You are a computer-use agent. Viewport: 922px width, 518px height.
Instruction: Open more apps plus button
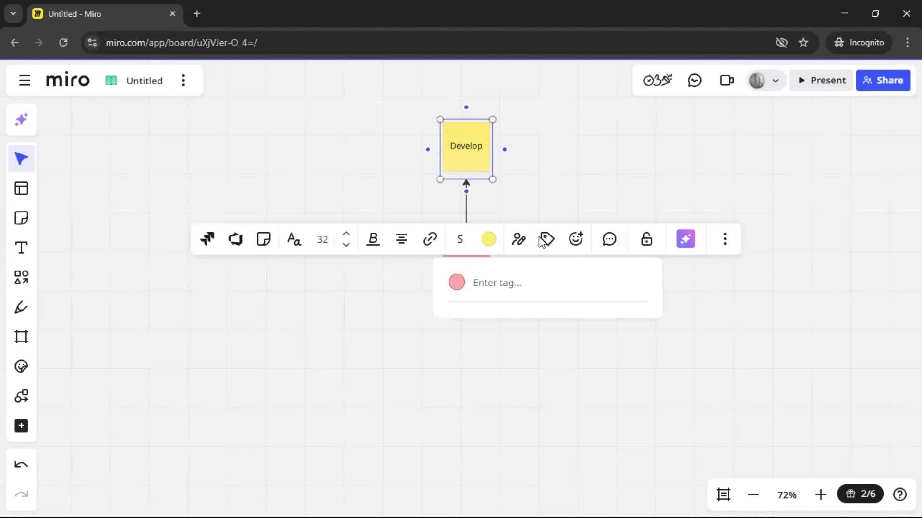pos(21,426)
